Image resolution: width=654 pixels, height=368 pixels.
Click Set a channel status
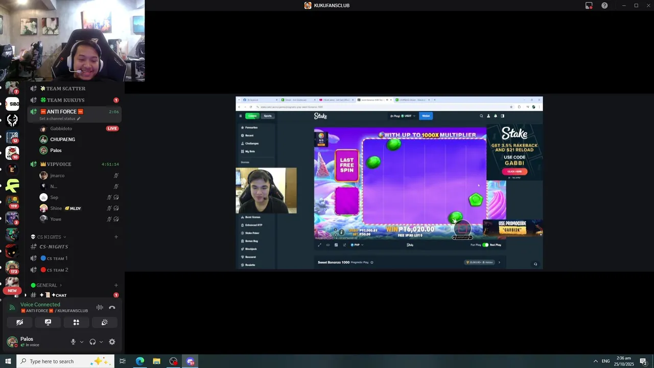point(60,119)
